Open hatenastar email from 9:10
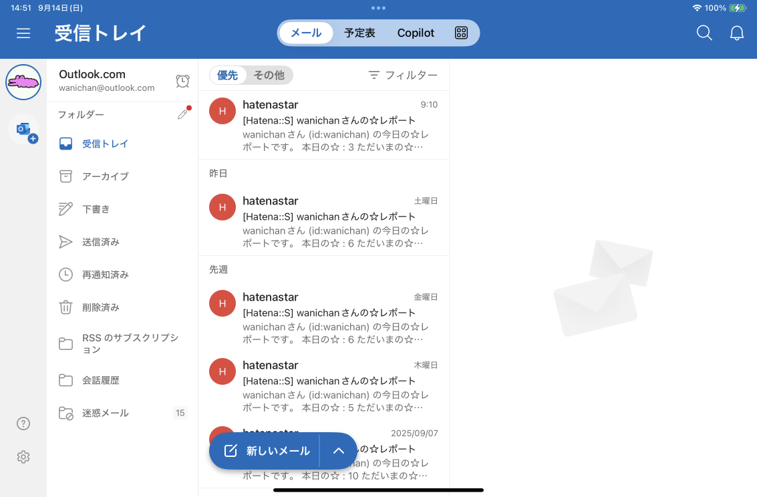This screenshot has height=497, width=757. [323, 125]
